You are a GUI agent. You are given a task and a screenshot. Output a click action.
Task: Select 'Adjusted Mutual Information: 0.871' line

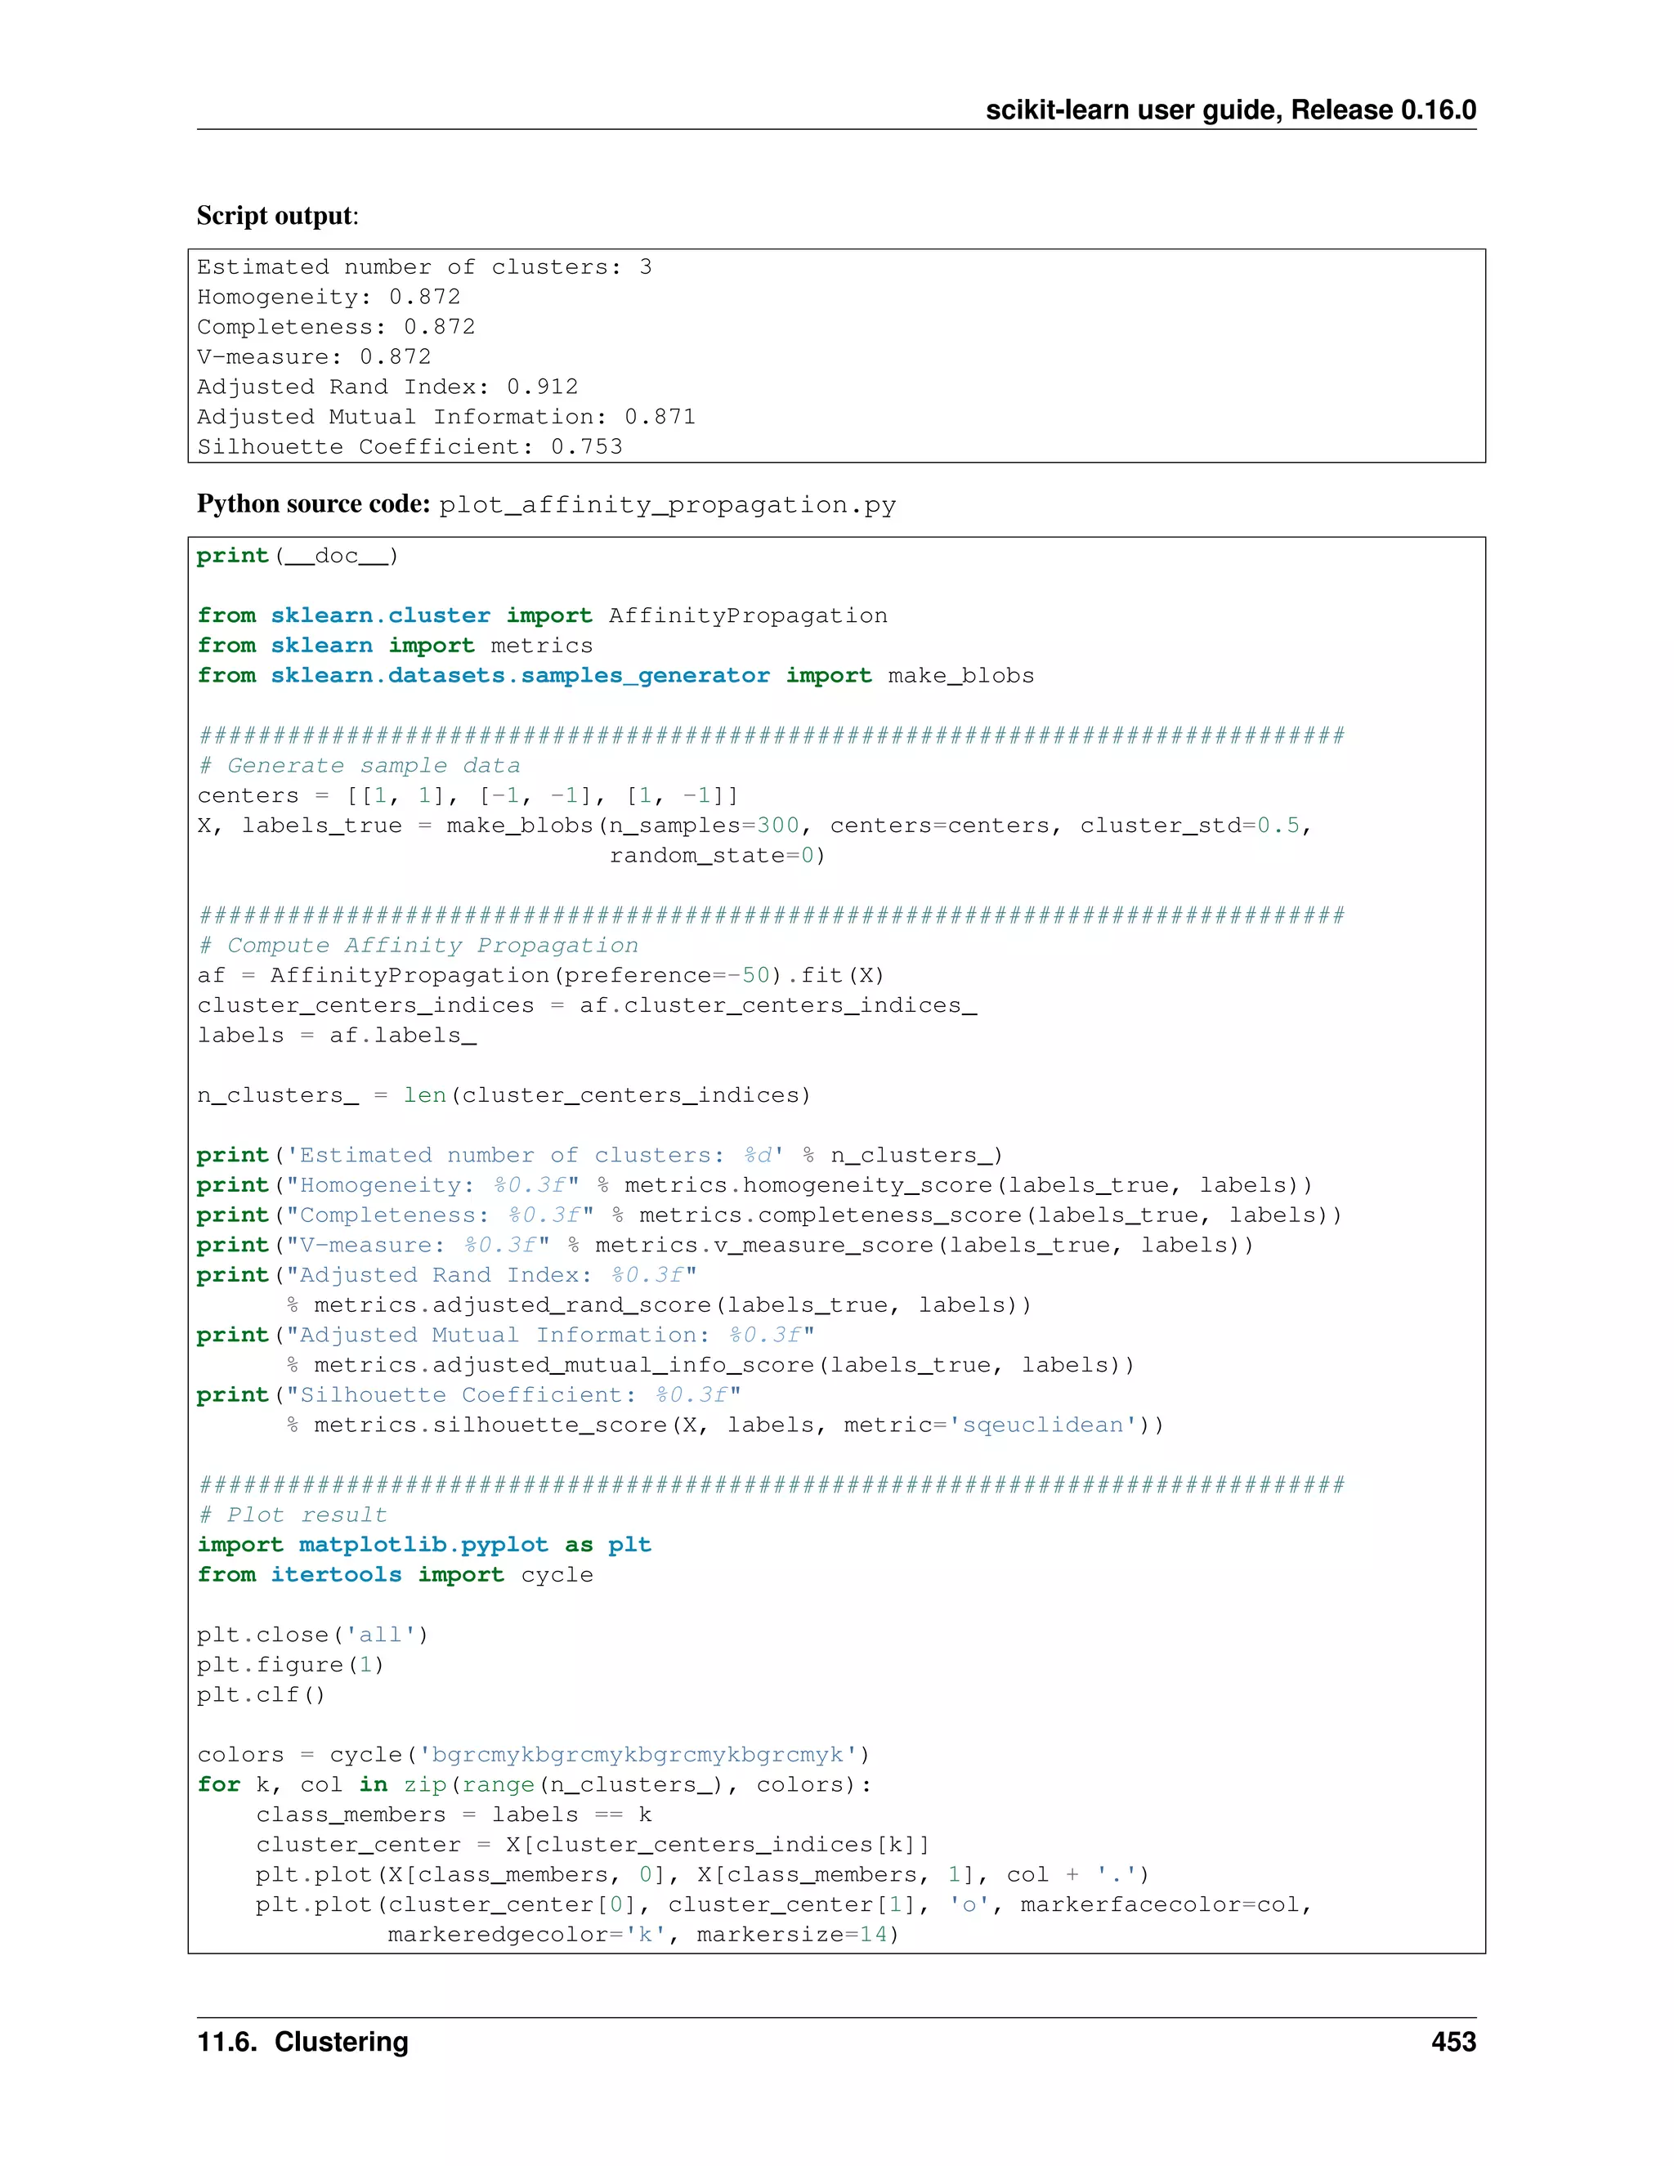pos(446,415)
